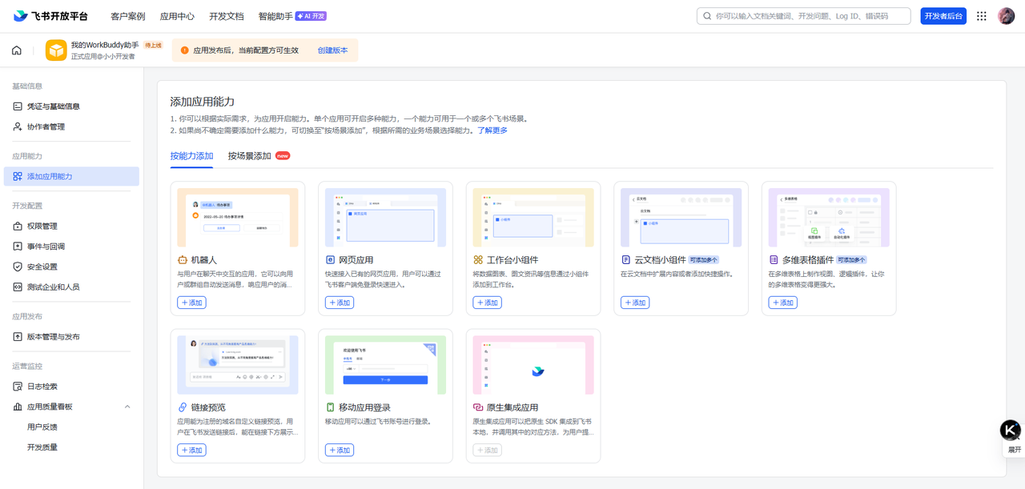This screenshot has height=489, width=1025.
Task: Open 用户反馈 submenu item
Action: (x=42, y=427)
